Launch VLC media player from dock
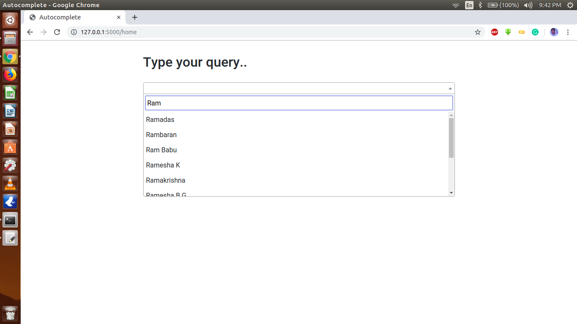577x324 pixels. [10, 184]
